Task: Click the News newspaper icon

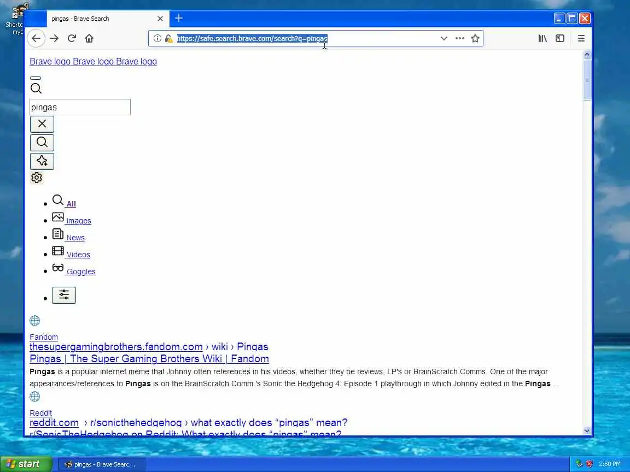Action: 58,234
